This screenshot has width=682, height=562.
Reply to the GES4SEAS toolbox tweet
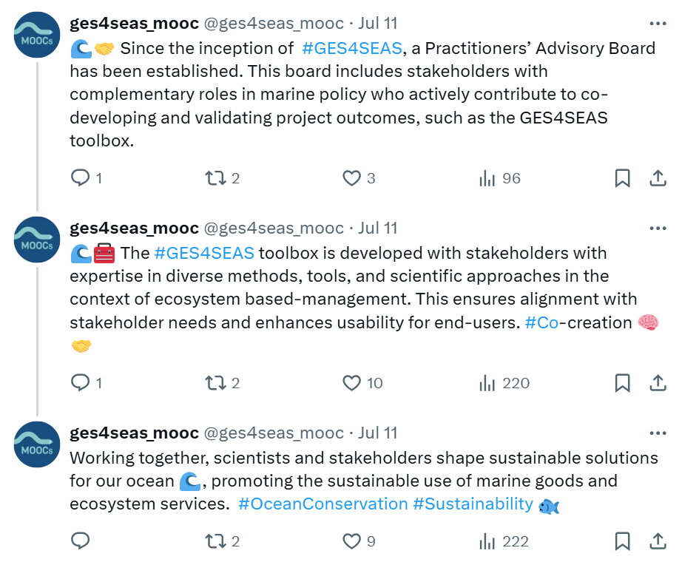[x=80, y=383]
